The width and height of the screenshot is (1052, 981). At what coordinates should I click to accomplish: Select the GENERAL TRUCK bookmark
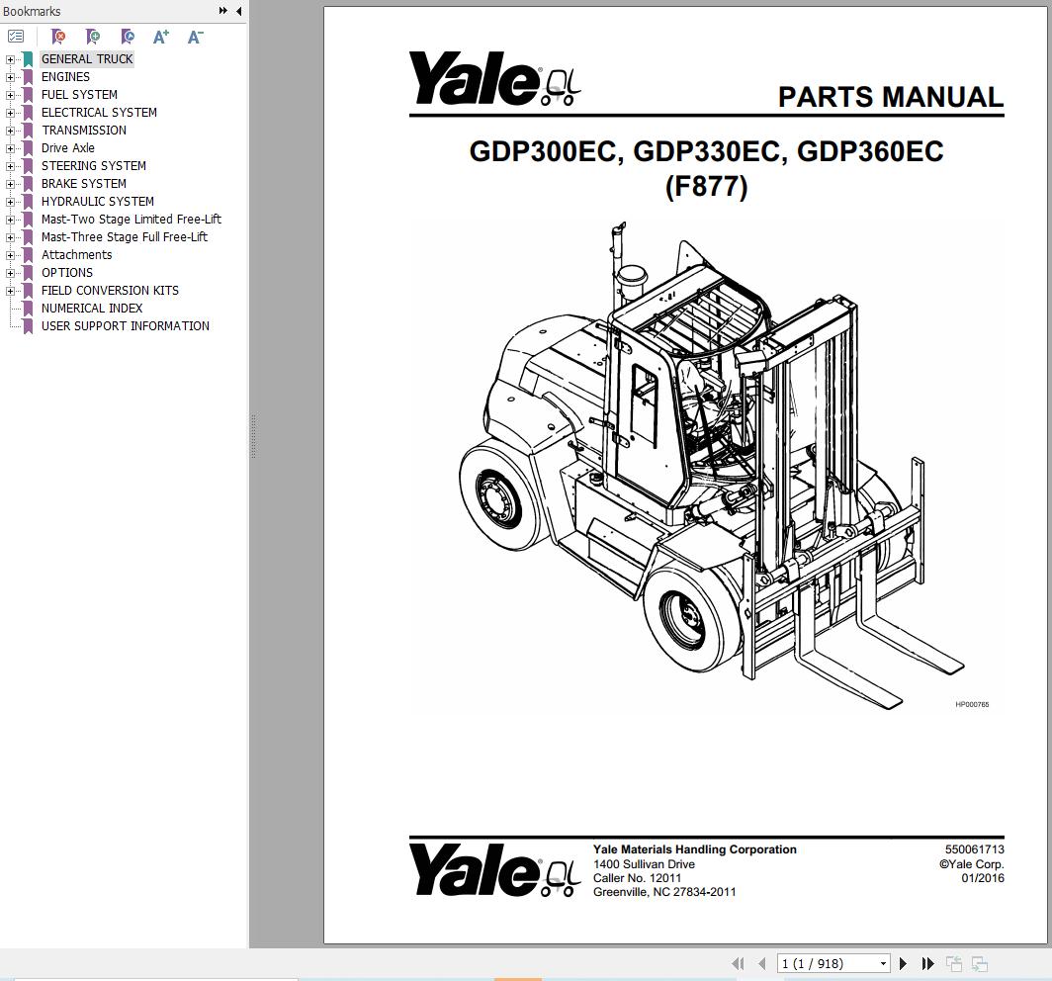[87, 58]
